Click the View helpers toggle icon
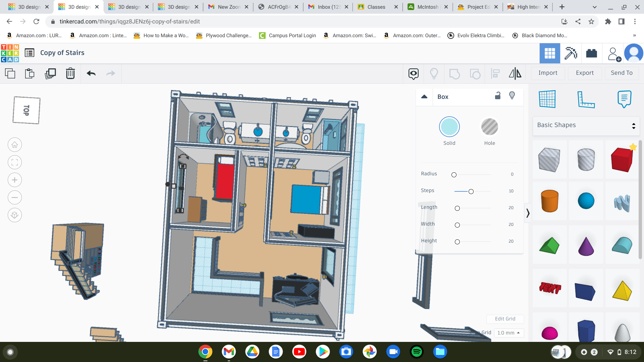Viewport: 644px width, 362px height. click(x=434, y=73)
